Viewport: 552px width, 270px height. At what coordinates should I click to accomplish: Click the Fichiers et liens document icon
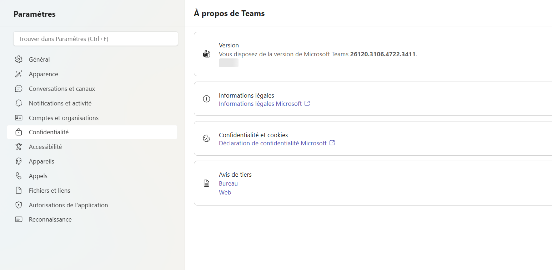click(x=19, y=191)
